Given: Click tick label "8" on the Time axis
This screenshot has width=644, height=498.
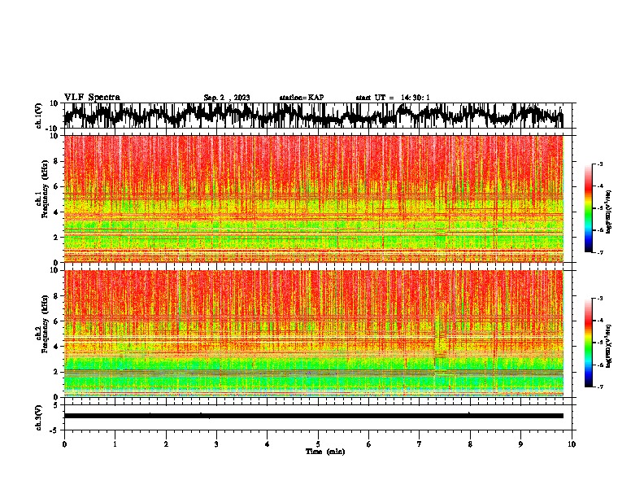Looking at the screenshot, I should point(470,444).
